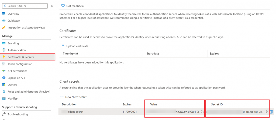Click the Search (Ctrl+/) input field
276x120 pixels.
tap(25, 6)
